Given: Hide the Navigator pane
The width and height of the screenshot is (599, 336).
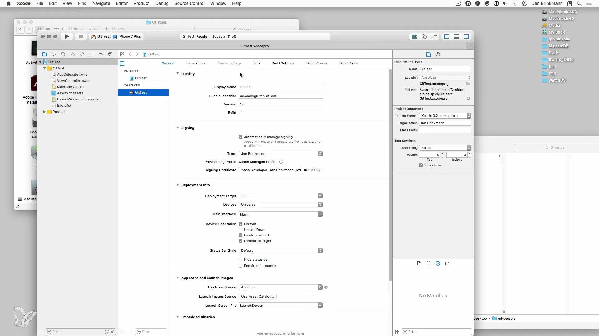Looking at the screenshot, I should 446,36.
